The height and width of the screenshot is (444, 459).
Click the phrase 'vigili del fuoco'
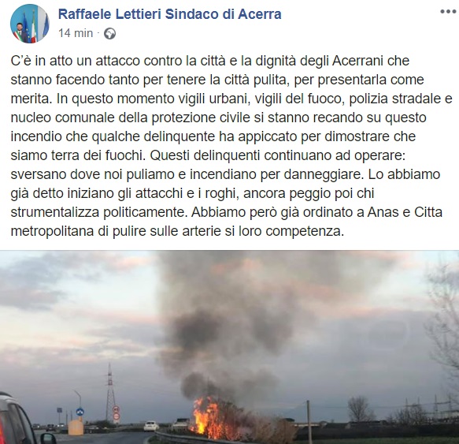point(298,99)
